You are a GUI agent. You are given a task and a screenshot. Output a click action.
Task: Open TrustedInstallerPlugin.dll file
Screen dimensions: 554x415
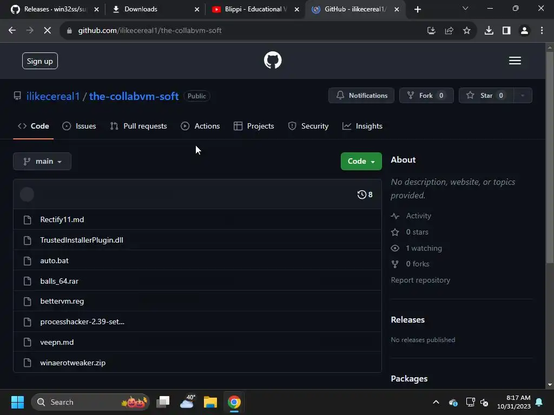tap(82, 240)
